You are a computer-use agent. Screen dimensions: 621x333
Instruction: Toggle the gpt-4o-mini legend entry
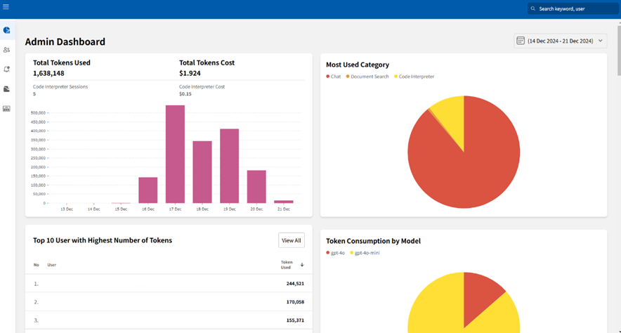365,253
